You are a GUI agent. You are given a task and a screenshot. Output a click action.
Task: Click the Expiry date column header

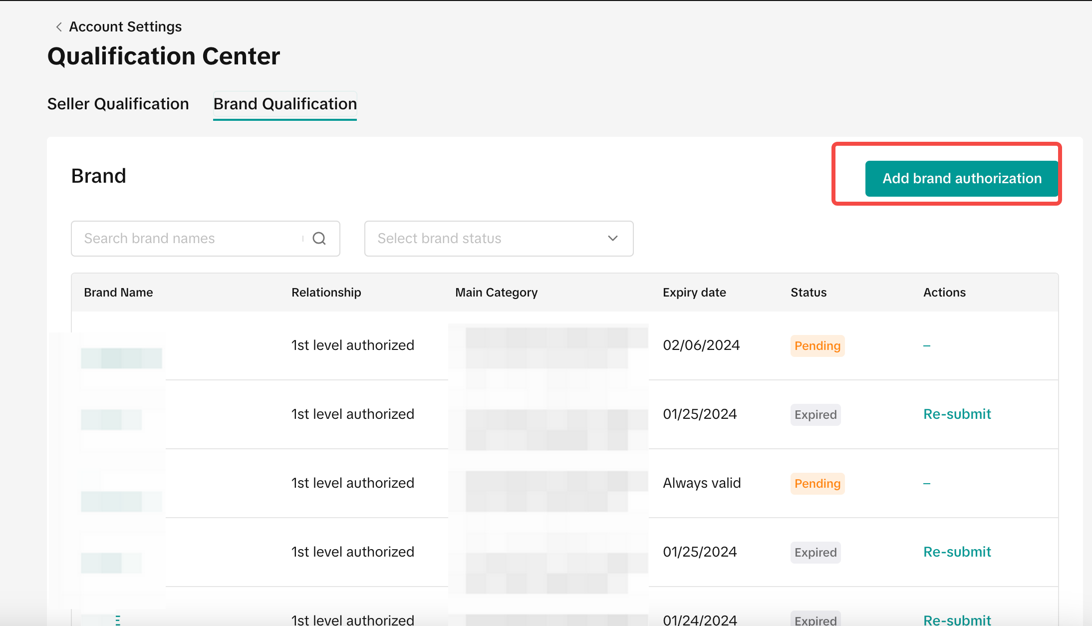tap(694, 293)
